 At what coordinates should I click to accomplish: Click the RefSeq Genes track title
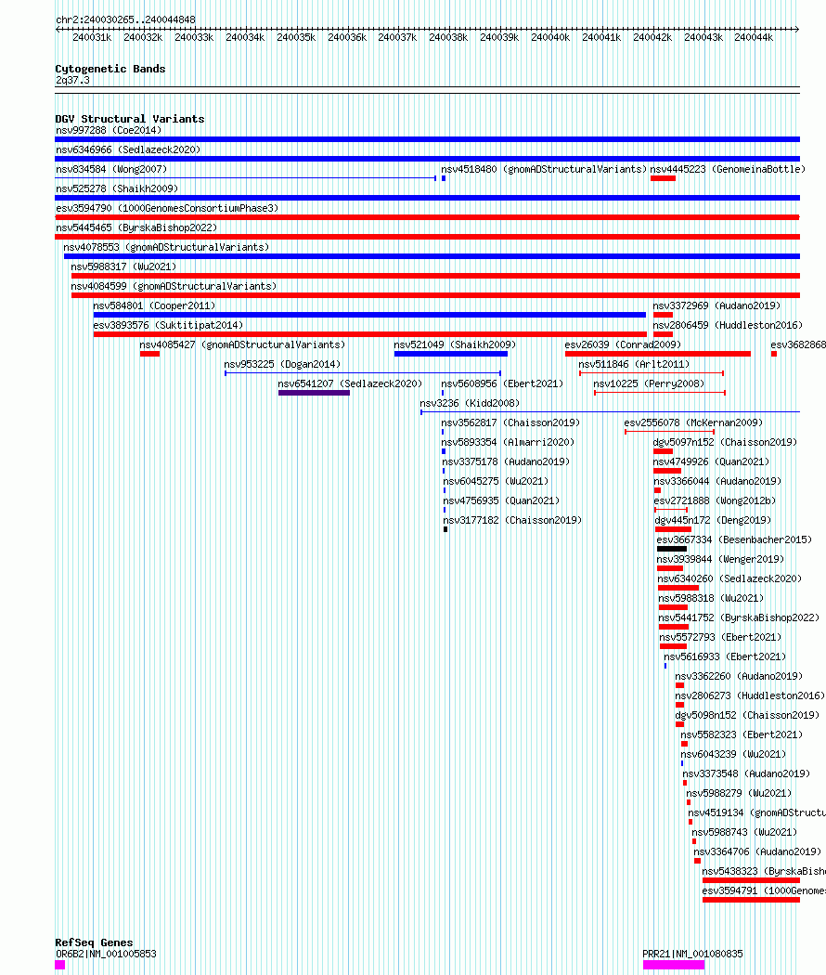tap(94, 942)
